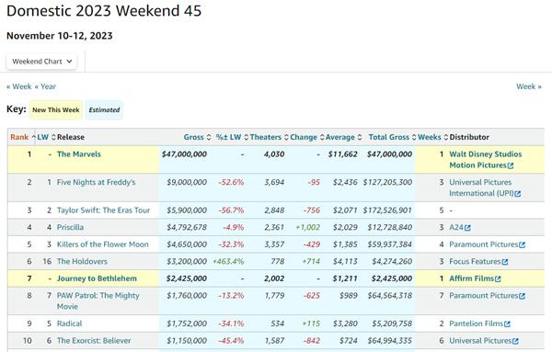Sort table by Change column
This screenshot has width=552, height=352.
(x=307, y=137)
